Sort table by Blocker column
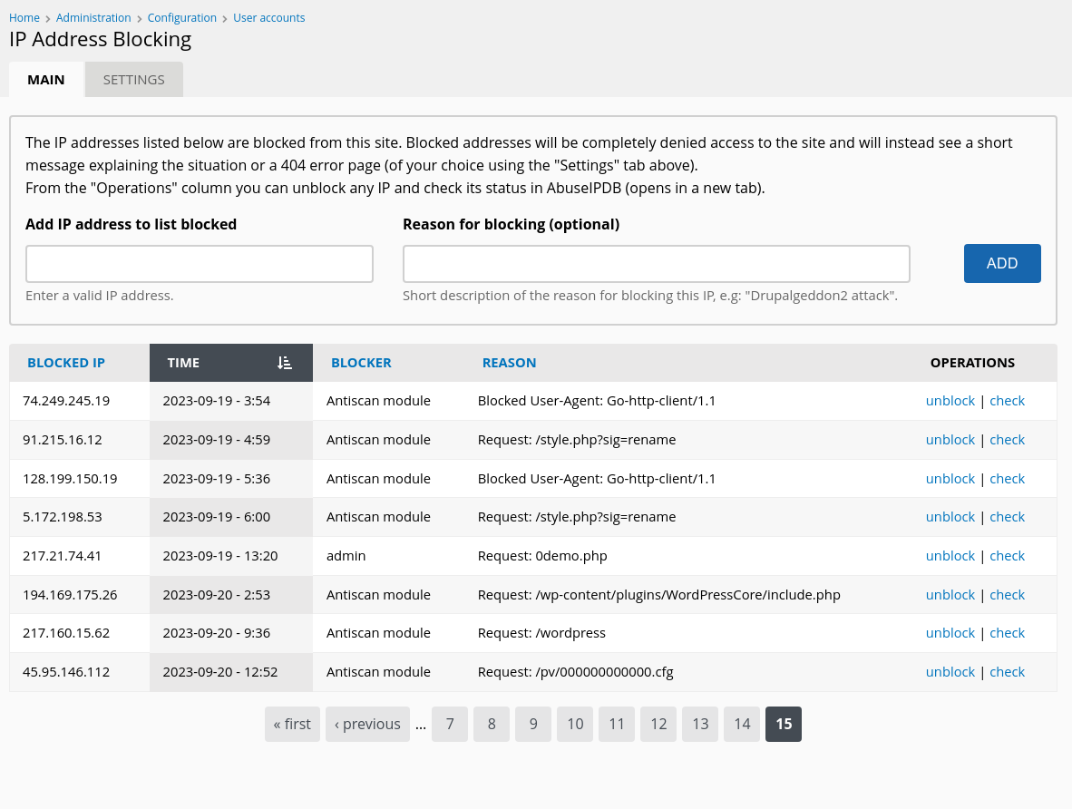The width and height of the screenshot is (1072, 809). pyautogui.click(x=361, y=363)
